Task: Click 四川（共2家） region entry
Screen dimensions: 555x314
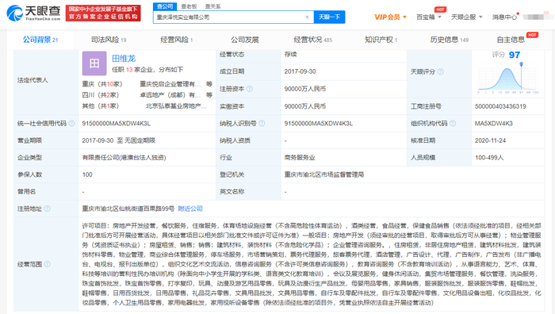Action: pyautogui.click(x=101, y=95)
